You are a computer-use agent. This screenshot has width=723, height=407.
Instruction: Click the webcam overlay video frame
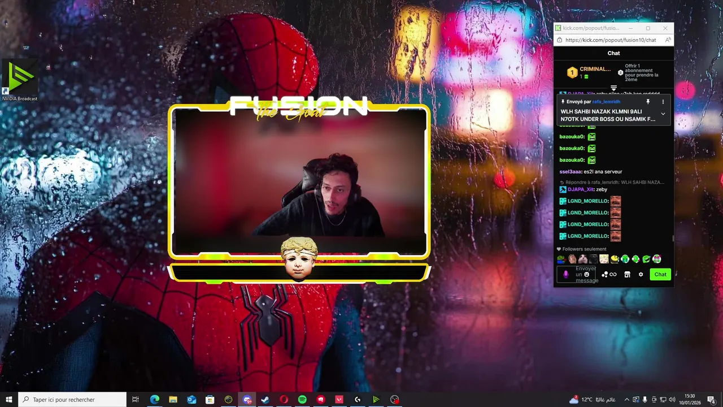coord(299,181)
